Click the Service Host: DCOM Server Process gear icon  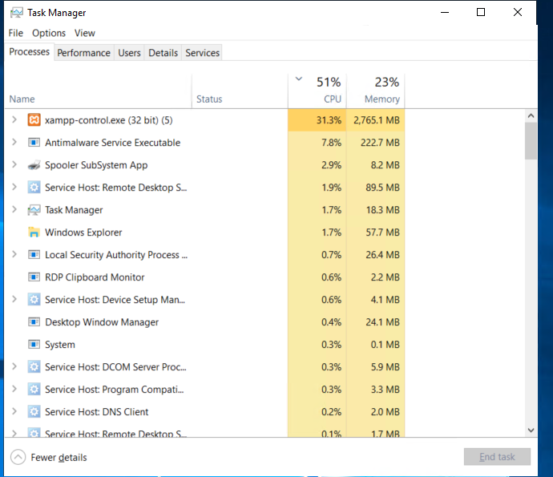point(34,367)
